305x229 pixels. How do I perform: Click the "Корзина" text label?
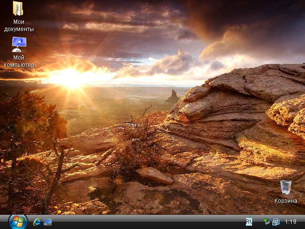coord(286,201)
